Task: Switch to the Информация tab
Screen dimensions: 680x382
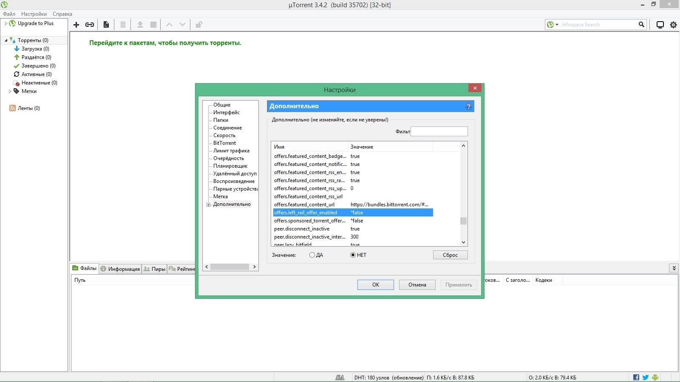Action: point(120,269)
